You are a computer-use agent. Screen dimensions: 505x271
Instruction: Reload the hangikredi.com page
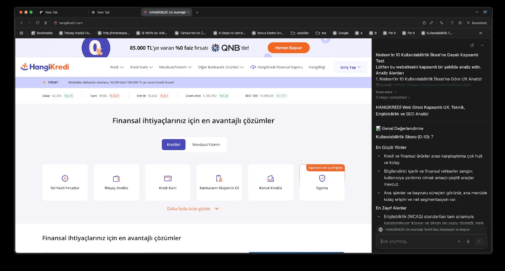click(x=37, y=23)
